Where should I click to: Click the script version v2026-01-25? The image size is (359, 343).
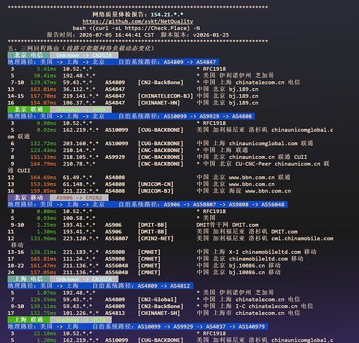coord(211,35)
